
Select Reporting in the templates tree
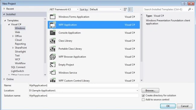click(20, 44)
